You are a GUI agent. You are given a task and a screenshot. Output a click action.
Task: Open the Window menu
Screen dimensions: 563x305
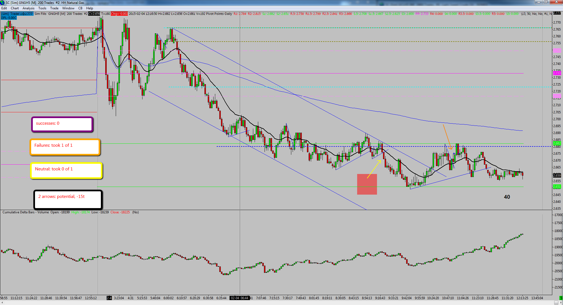pyautogui.click(x=68, y=8)
